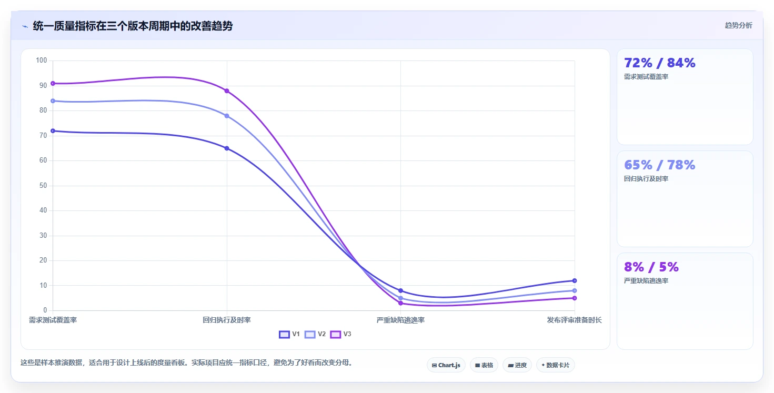
Task: Click the 发布评审准备时长 x-axis label
Action: tap(574, 320)
